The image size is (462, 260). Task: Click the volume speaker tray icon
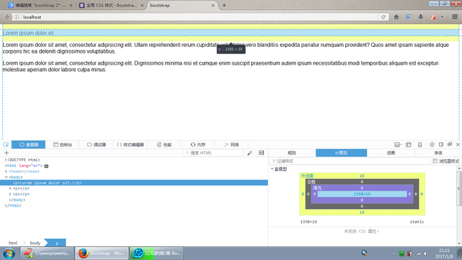426,253
